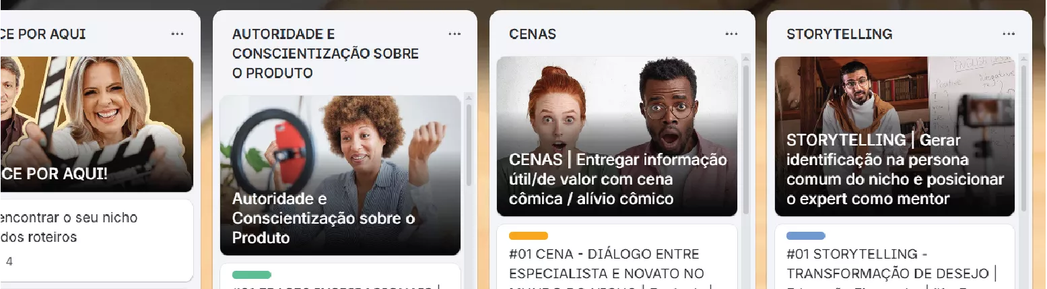The height and width of the screenshot is (289, 1047).
Task: Edit the CENAS list title
Action: (x=533, y=34)
